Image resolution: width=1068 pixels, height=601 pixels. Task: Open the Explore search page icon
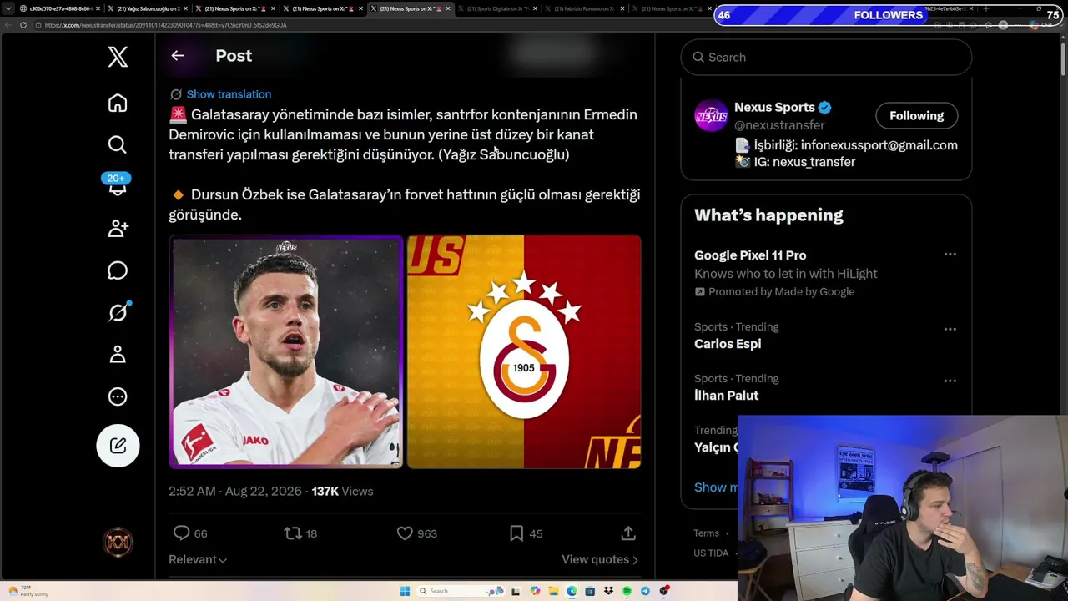(118, 144)
